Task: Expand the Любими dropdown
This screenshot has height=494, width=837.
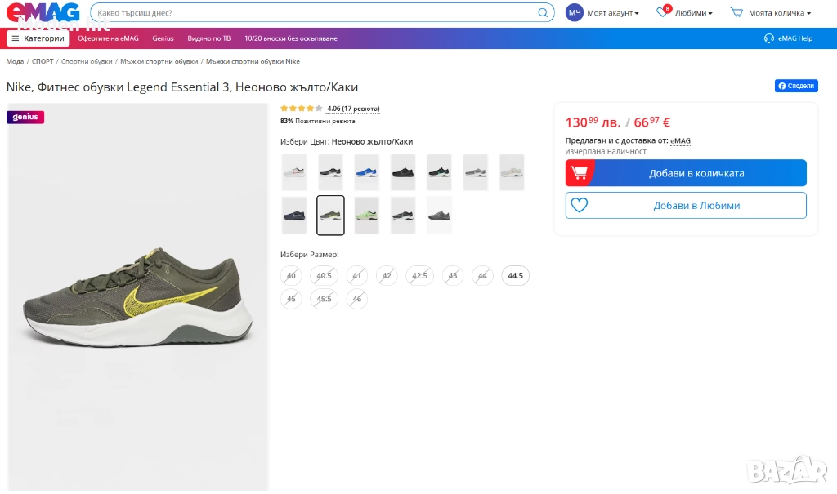Action: pyautogui.click(x=694, y=13)
